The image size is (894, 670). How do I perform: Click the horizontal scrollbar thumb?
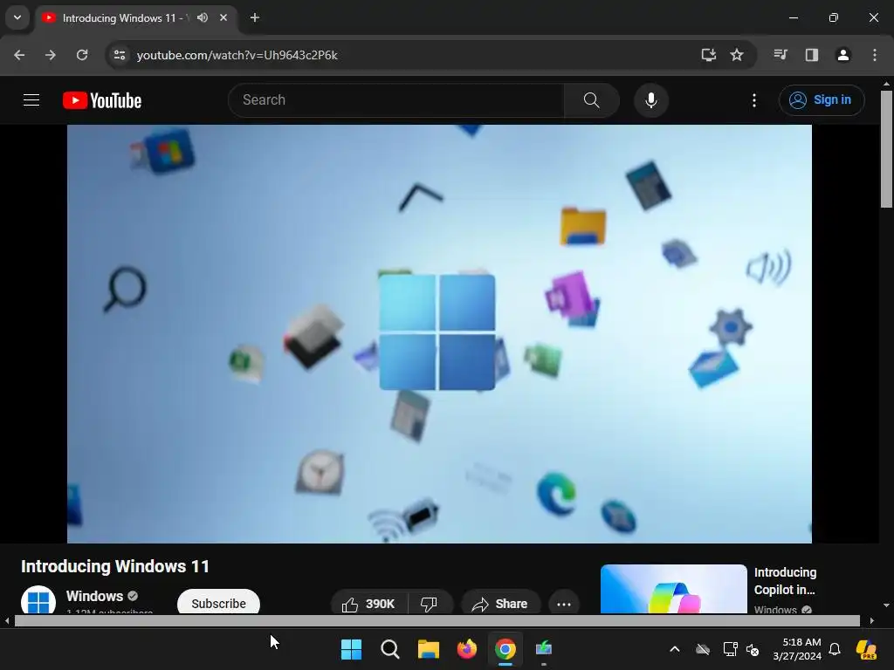click(437, 620)
